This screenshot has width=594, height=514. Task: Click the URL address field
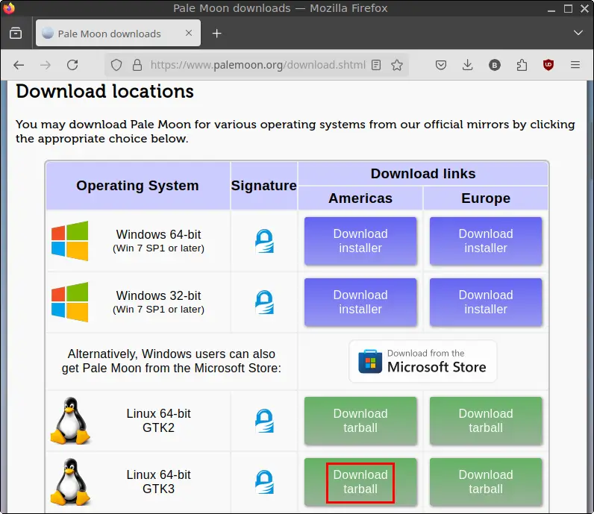click(257, 65)
